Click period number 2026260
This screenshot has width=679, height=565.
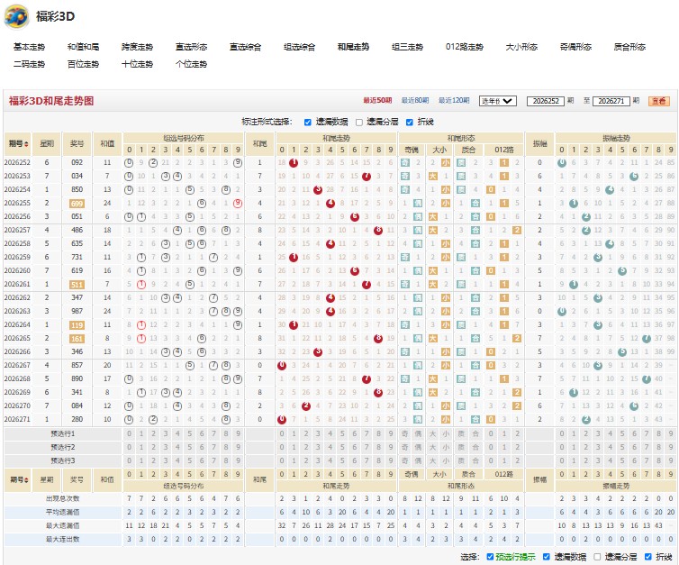[x=17, y=271]
